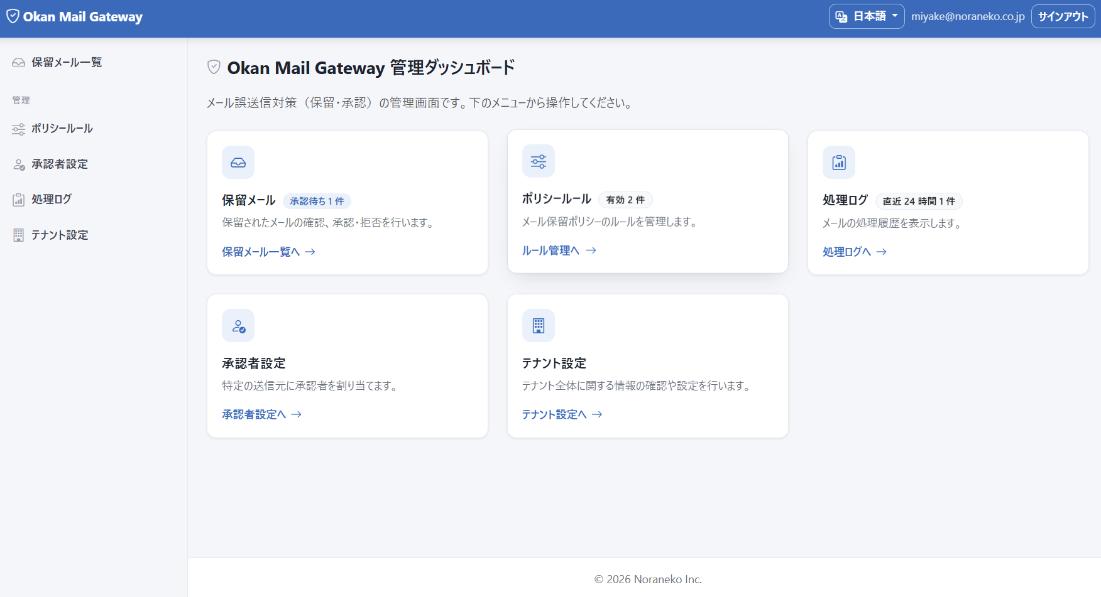1101x597 pixels.
Task: Click the sliders icon beside ポリシールール in sidebar
Action: pyautogui.click(x=19, y=129)
